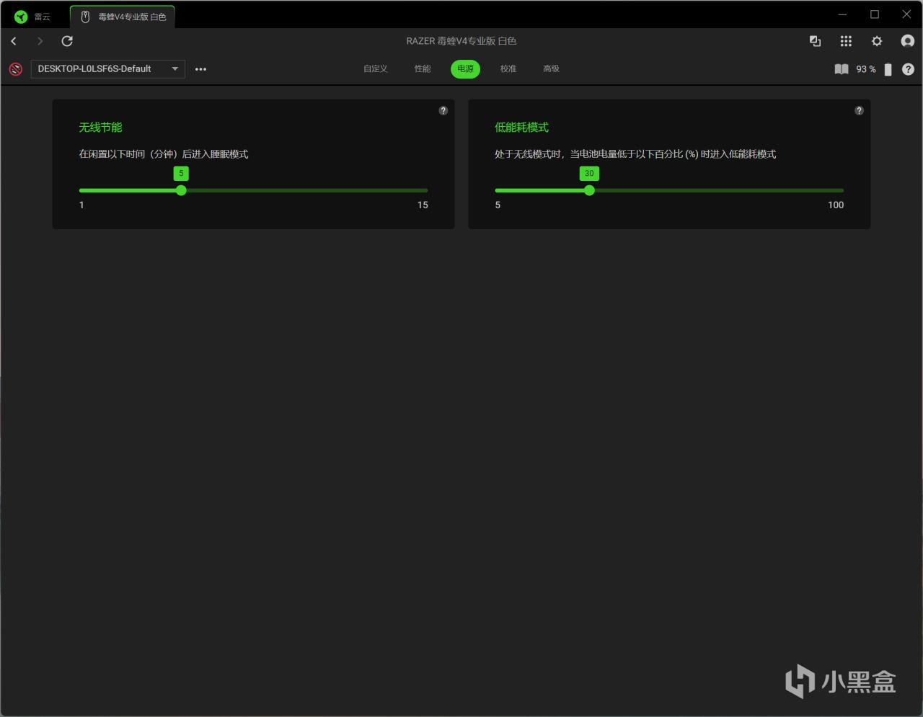Switch to the 自定义 tab
Viewport: 923px width, 717px height.
(376, 68)
